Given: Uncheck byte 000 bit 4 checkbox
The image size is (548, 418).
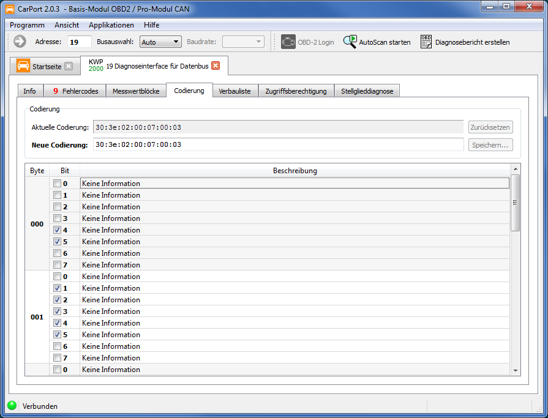Looking at the screenshot, I should tap(58, 230).
